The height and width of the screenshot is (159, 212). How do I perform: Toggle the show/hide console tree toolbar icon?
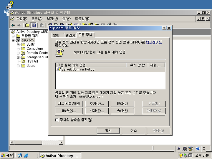[x=34, y=25]
